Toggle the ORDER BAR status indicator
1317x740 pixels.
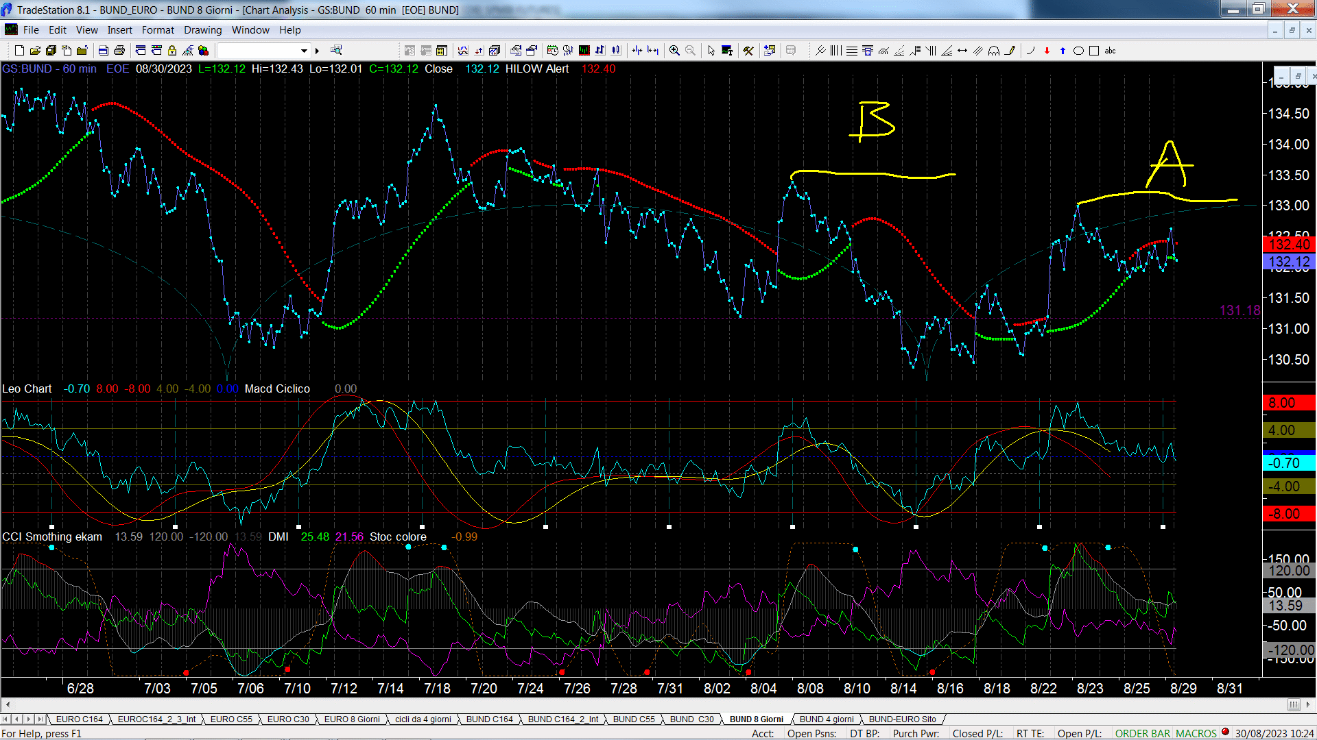click(1142, 733)
